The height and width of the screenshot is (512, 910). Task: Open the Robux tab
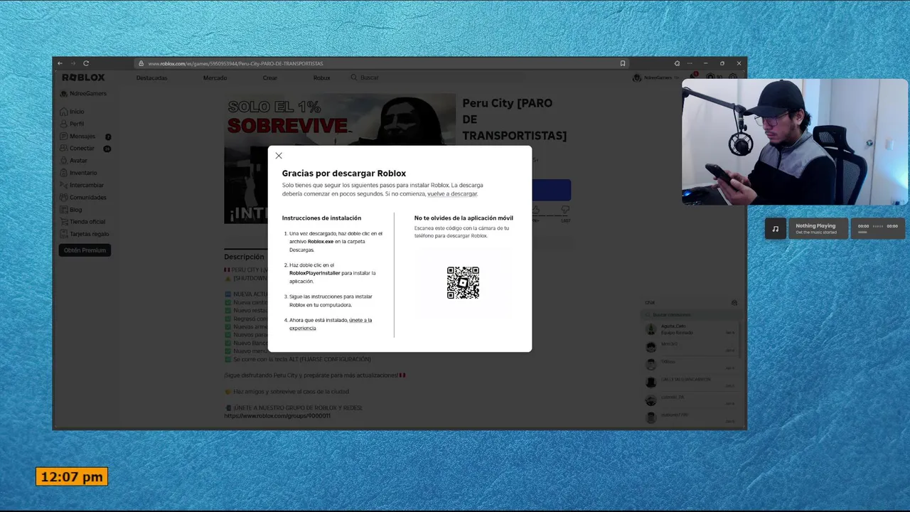(x=321, y=78)
